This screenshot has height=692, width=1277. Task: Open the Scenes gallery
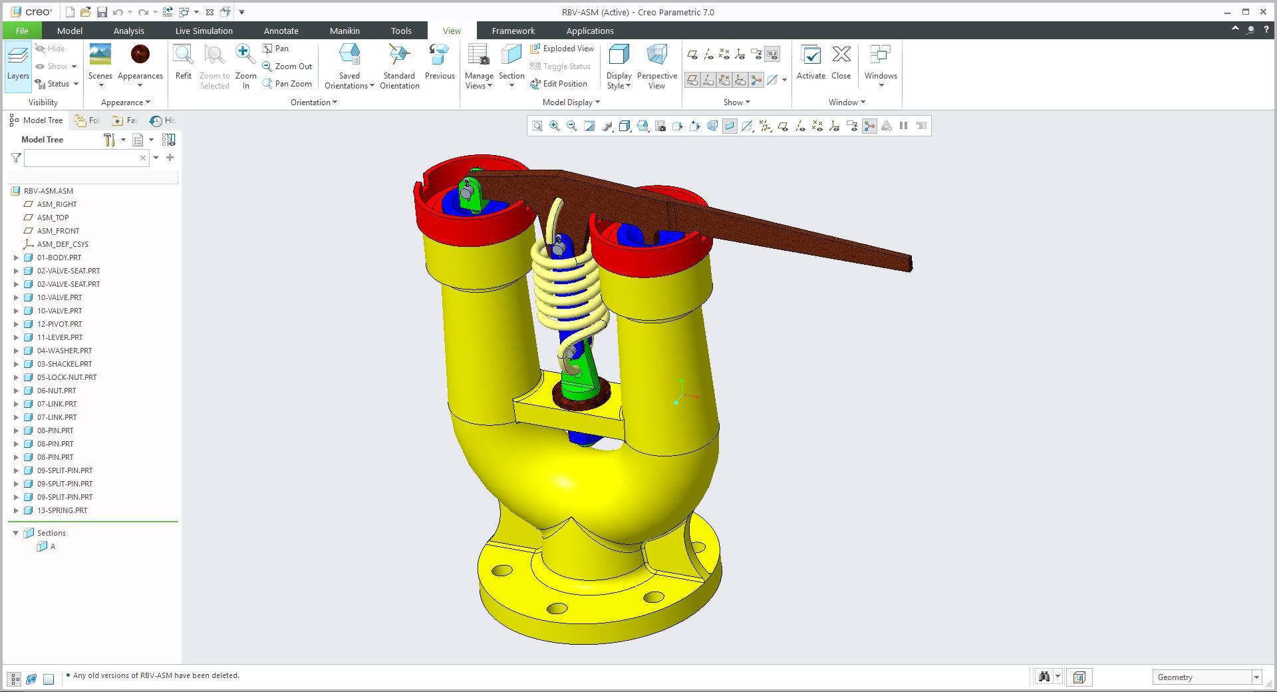[100, 65]
